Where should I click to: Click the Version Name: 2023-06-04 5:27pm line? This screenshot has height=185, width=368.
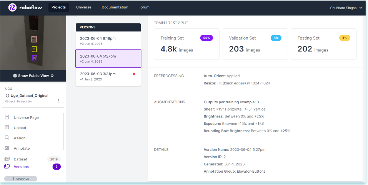[235, 150]
